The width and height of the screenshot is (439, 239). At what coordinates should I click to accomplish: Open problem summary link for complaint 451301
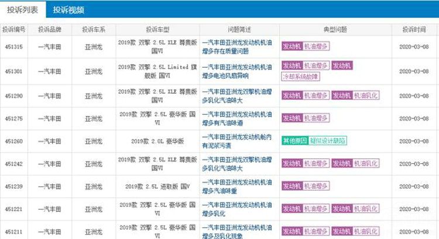click(x=239, y=71)
